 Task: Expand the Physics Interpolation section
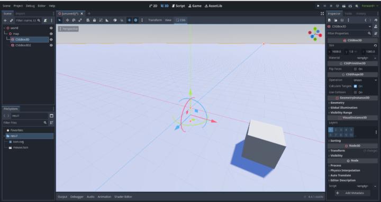(x=344, y=170)
